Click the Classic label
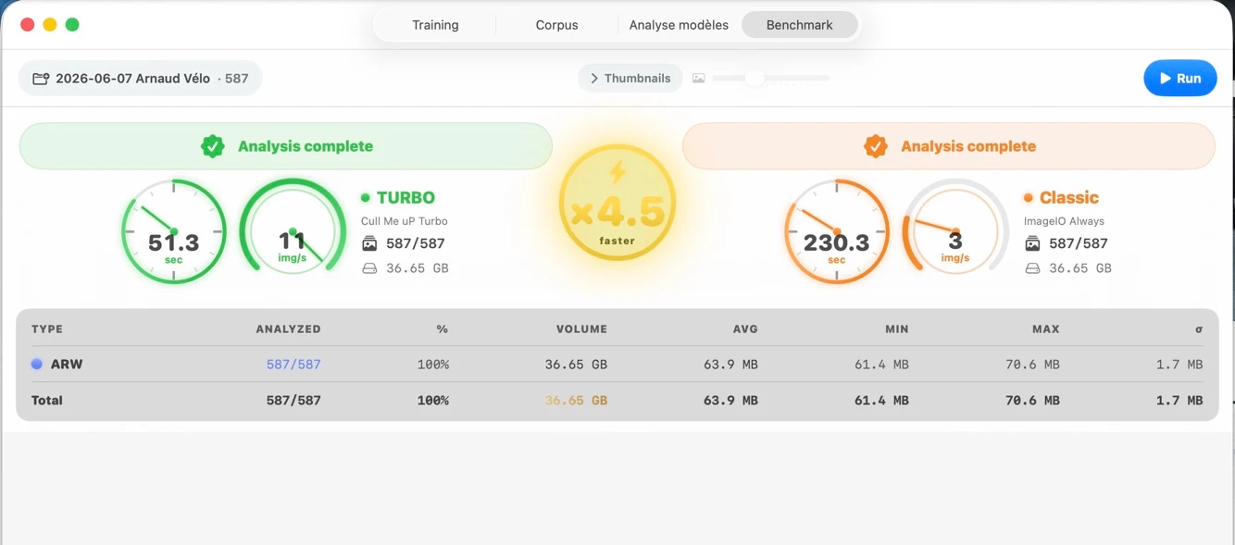 tap(1068, 197)
